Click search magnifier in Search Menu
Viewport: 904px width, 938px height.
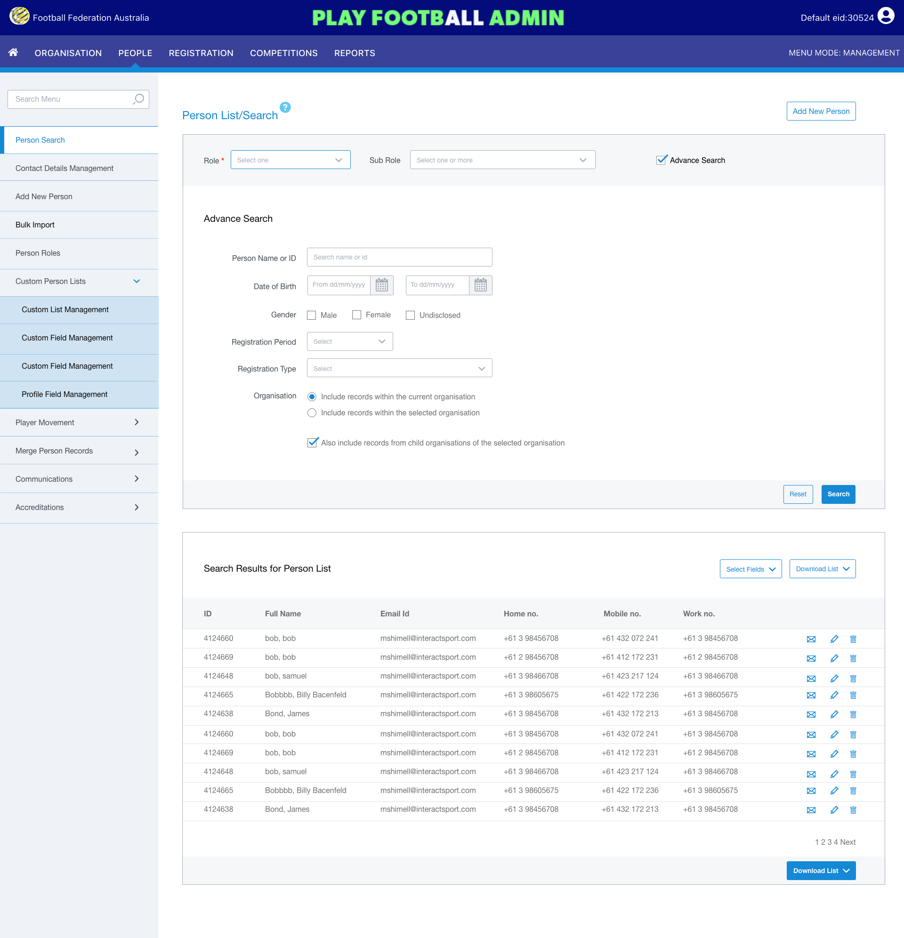tap(138, 99)
